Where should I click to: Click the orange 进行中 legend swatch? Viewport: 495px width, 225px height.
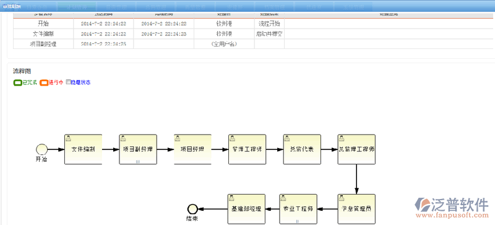[44, 82]
